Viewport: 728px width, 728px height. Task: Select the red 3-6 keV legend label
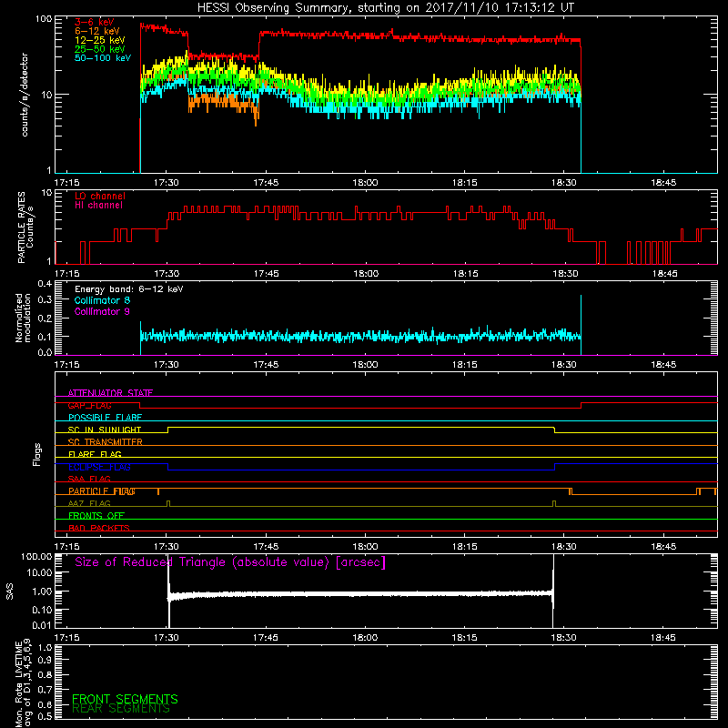click(x=94, y=22)
